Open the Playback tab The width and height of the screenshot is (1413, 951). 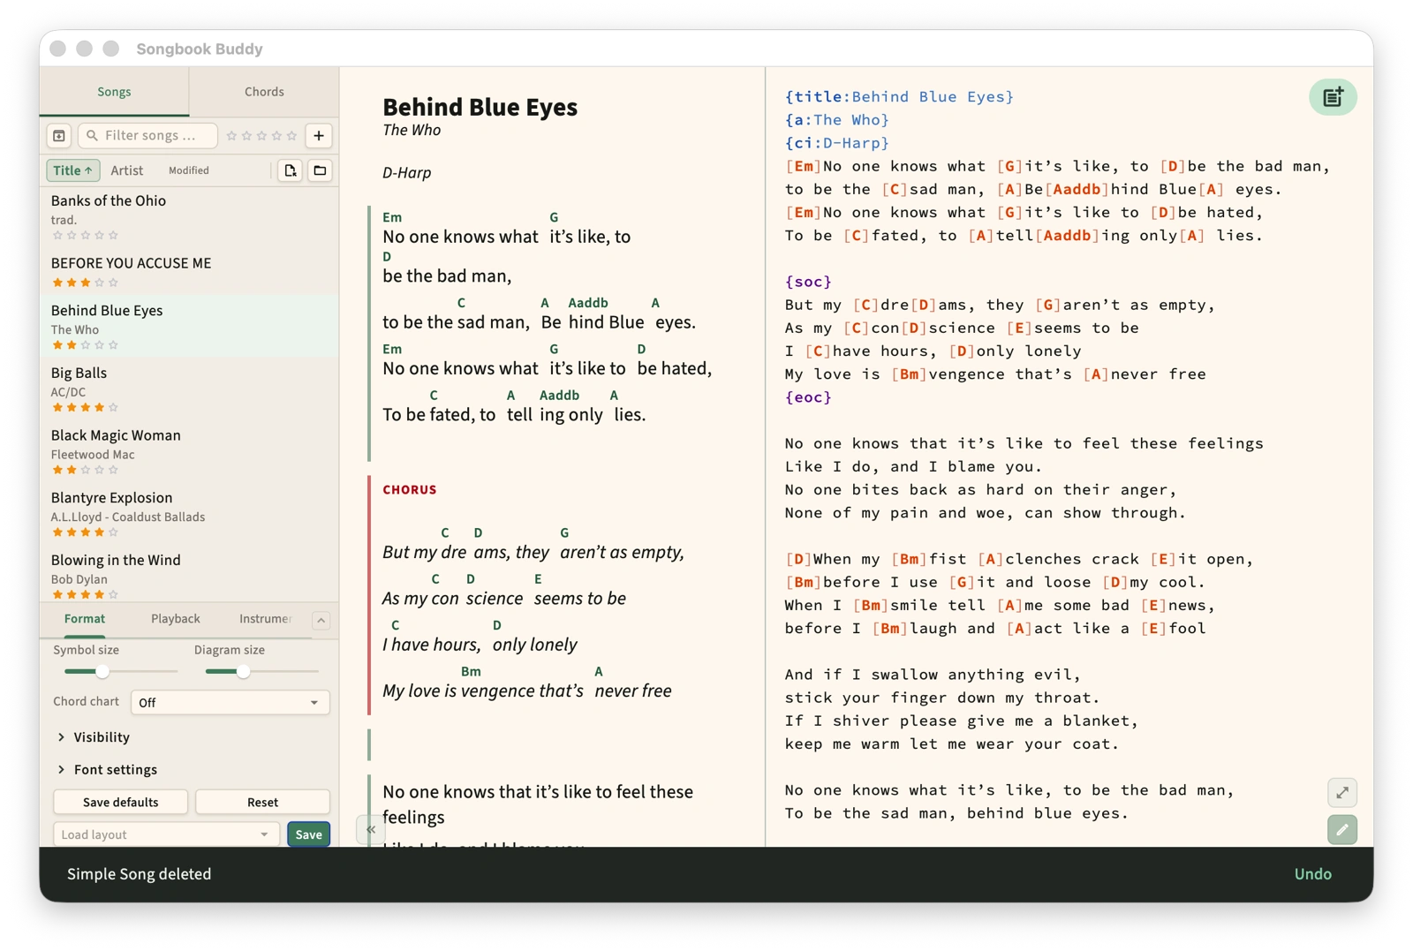coord(176,619)
